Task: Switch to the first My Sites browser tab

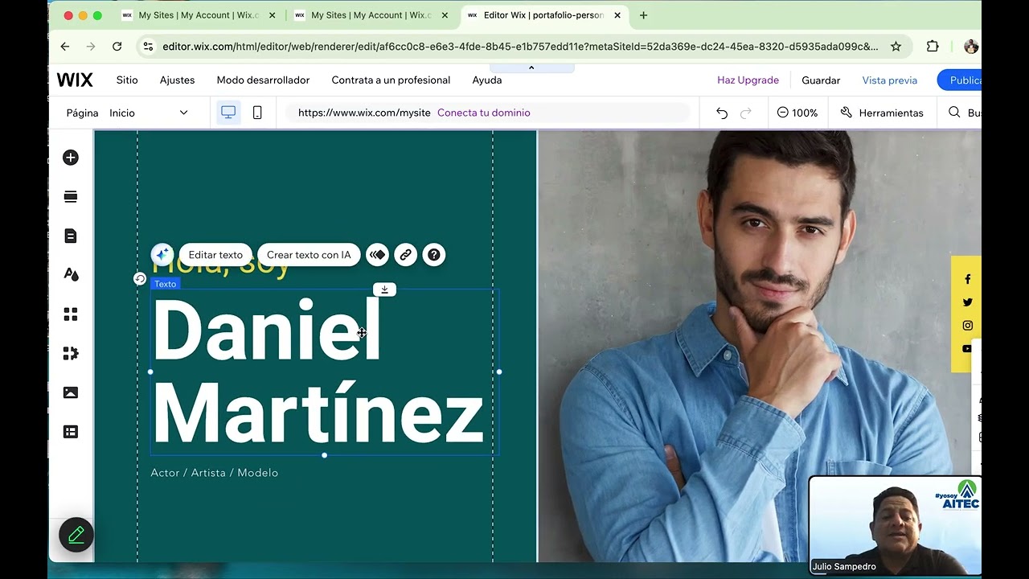Action: pos(197,15)
